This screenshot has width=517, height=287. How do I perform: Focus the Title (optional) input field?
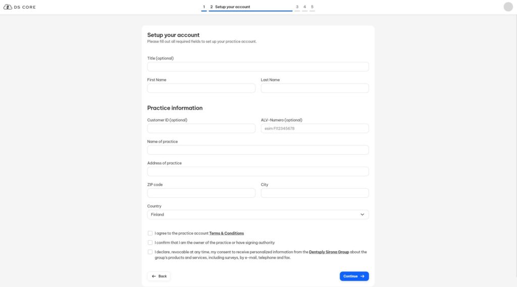(x=257, y=67)
